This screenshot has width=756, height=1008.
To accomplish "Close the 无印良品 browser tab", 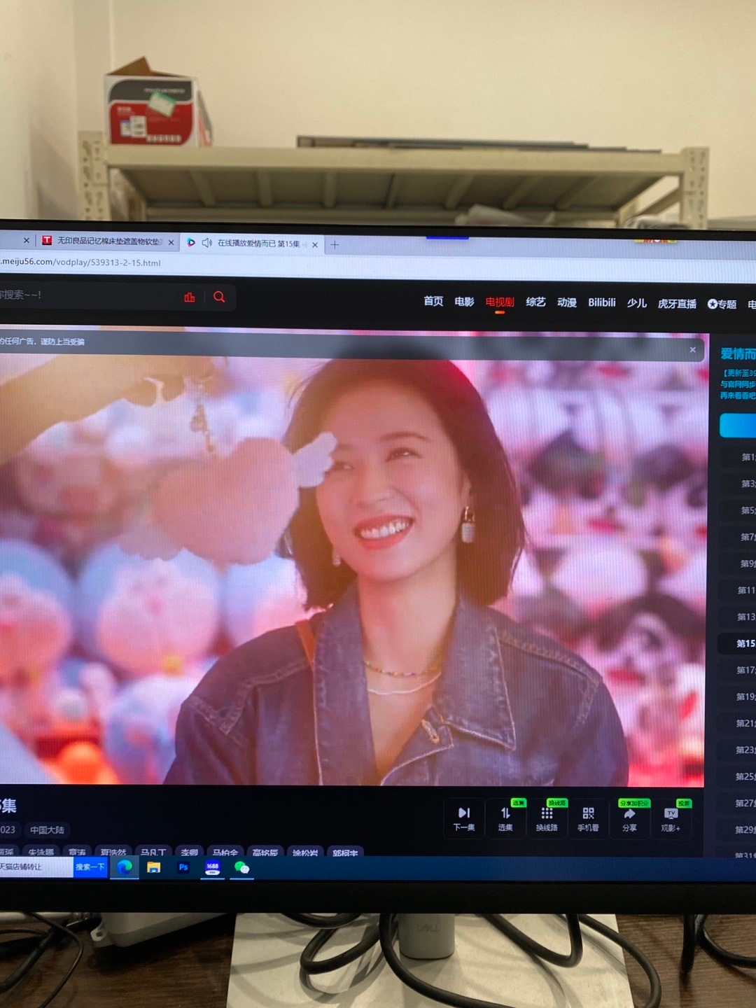I will pyautogui.click(x=171, y=242).
